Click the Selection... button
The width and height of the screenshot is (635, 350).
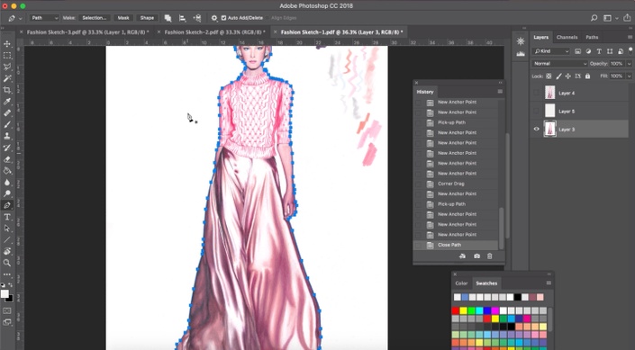coord(95,18)
